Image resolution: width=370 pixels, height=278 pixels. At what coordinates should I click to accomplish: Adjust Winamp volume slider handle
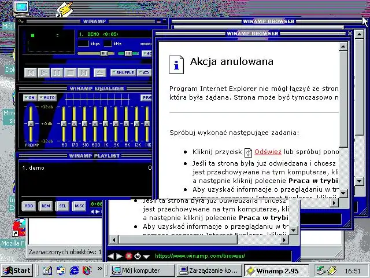pyautogui.click(x=104, y=53)
